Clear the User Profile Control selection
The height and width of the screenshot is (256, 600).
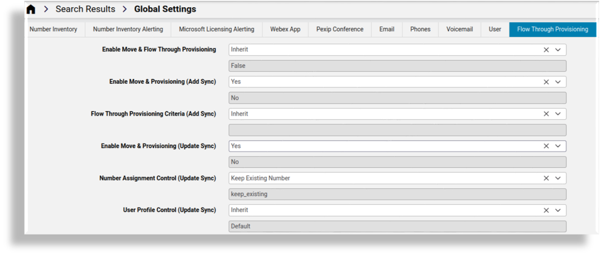pos(546,210)
